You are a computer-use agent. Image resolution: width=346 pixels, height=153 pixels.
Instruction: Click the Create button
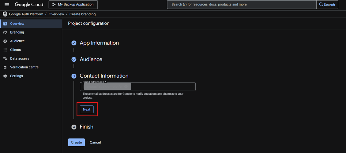point(76,142)
